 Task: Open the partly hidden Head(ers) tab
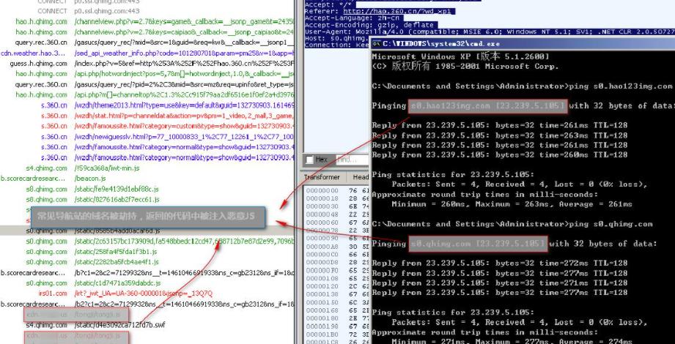pyautogui.click(x=360, y=177)
